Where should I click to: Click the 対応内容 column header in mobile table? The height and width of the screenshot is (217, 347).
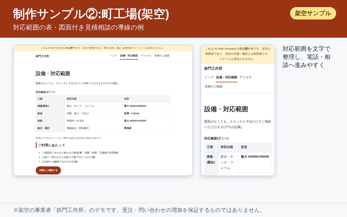[x=228, y=147]
